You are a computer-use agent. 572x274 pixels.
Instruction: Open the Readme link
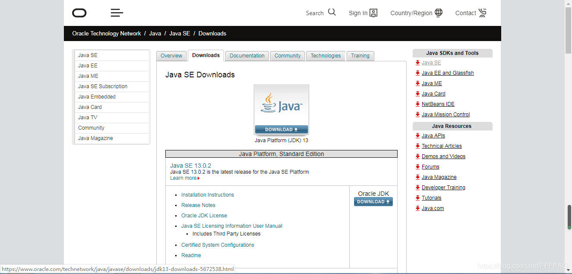pos(191,255)
